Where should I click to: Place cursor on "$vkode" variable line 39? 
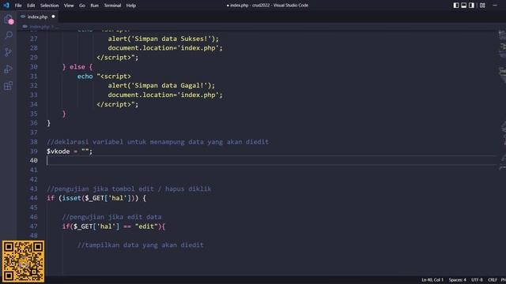[x=58, y=151]
